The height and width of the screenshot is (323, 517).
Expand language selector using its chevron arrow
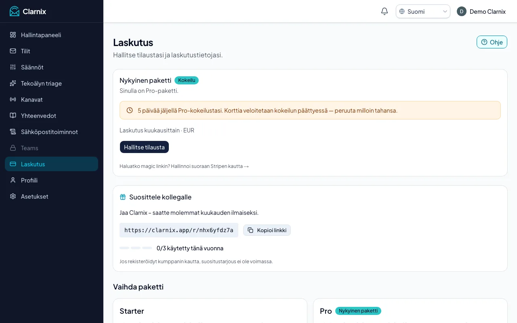pyautogui.click(x=445, y=11)
